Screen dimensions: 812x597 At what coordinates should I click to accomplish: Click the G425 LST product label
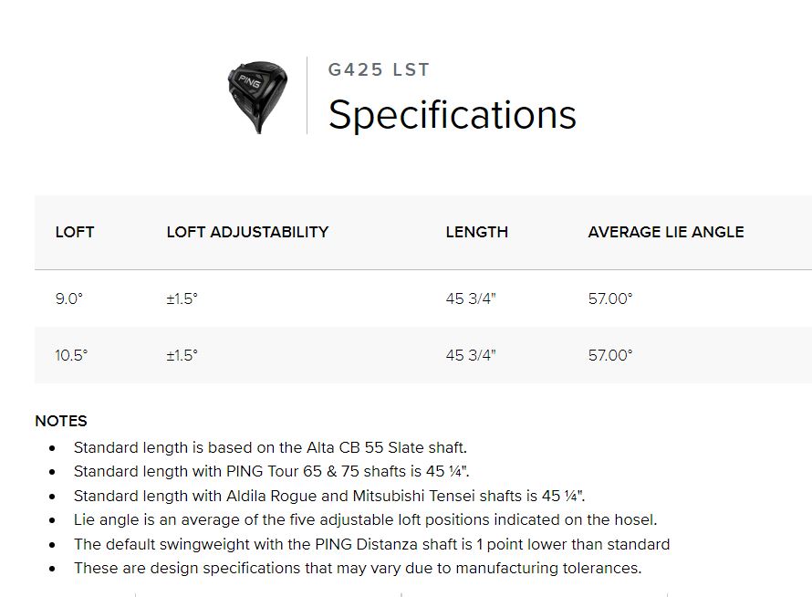click(x=379, y=70)
